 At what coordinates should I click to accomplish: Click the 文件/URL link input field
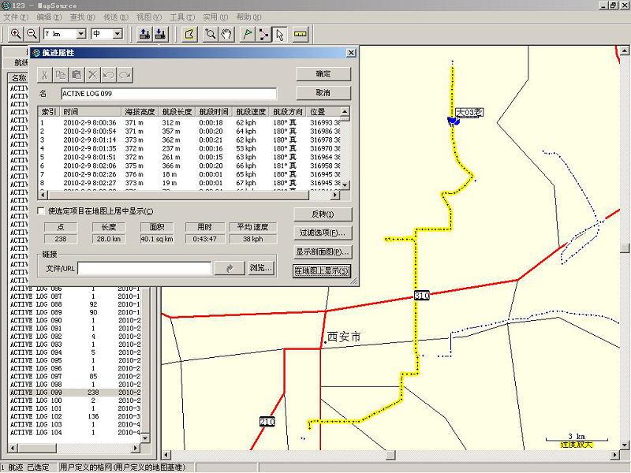144,269
